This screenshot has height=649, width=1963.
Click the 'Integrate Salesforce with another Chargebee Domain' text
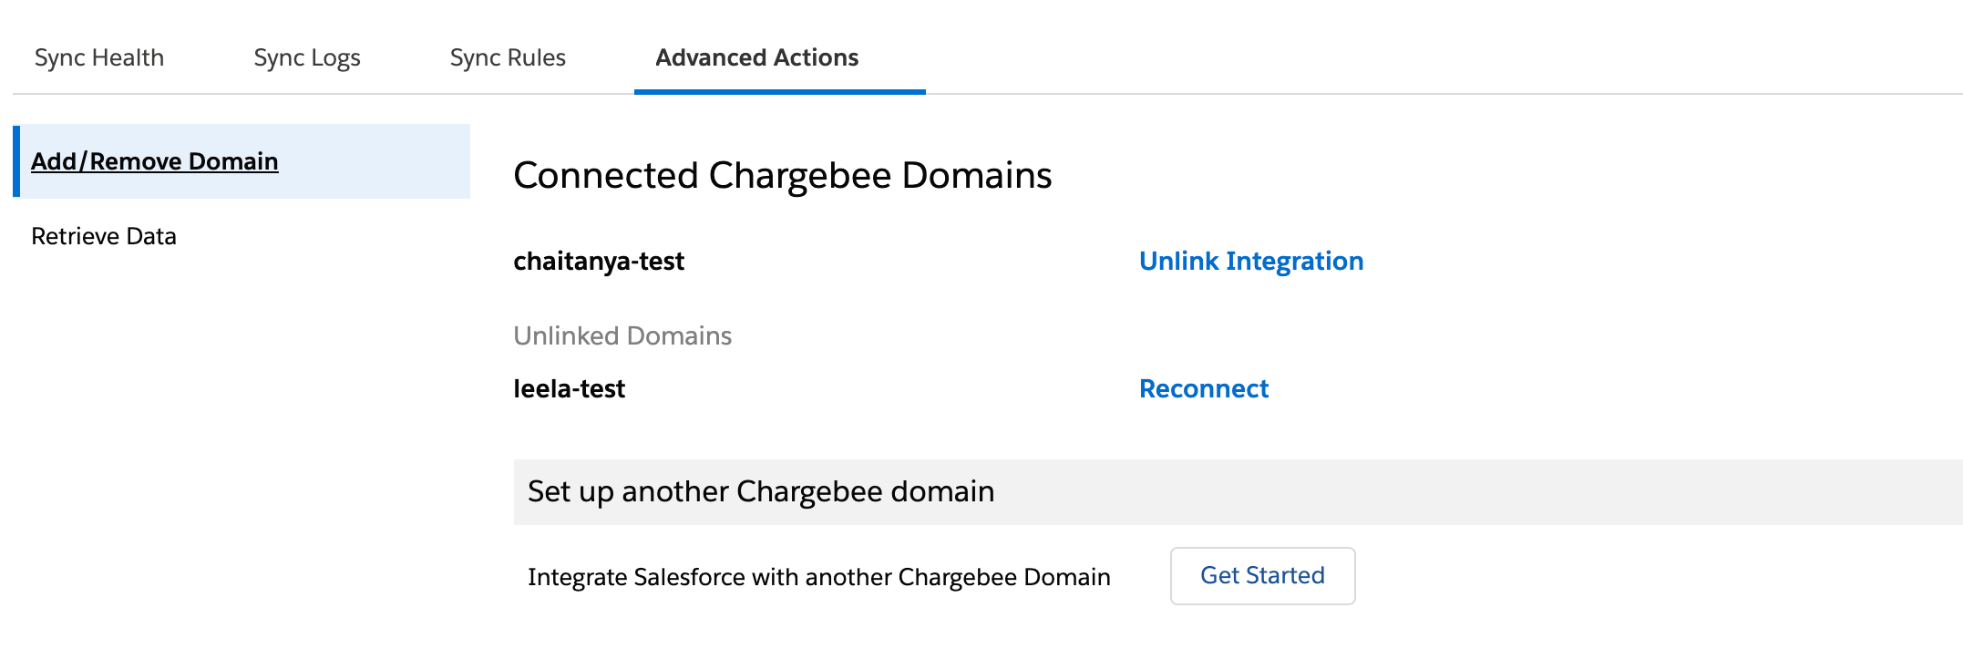(818, 577)
